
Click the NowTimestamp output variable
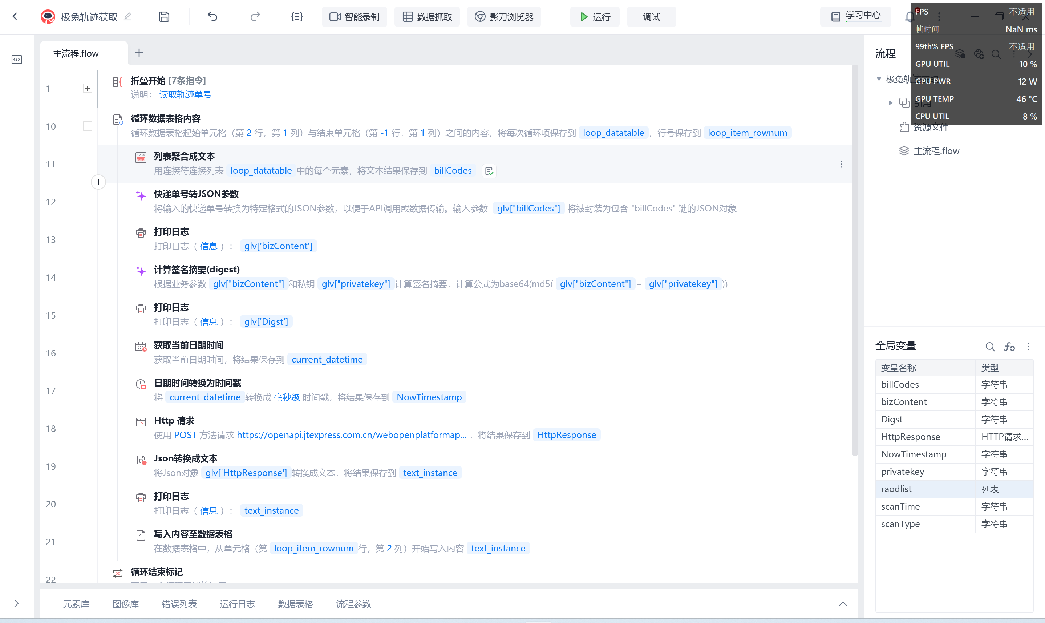[x=429, y=397]
